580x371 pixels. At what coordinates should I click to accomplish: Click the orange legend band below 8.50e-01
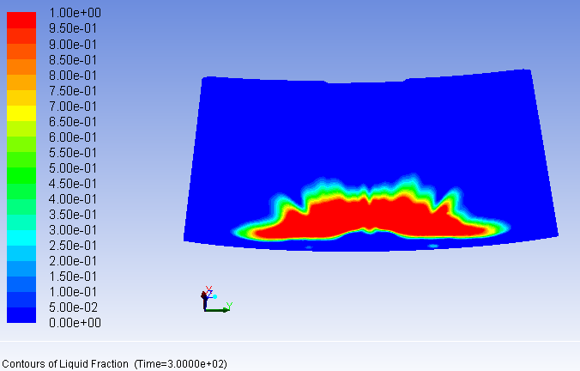[x=21, y=66]
